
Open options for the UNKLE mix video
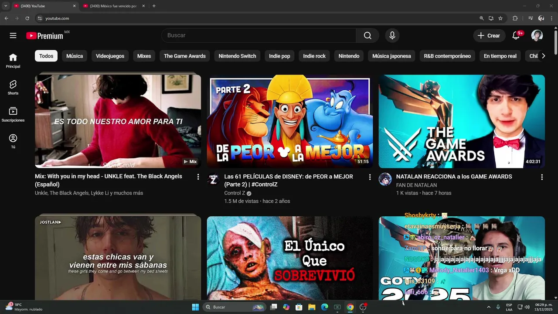[198, 177]
